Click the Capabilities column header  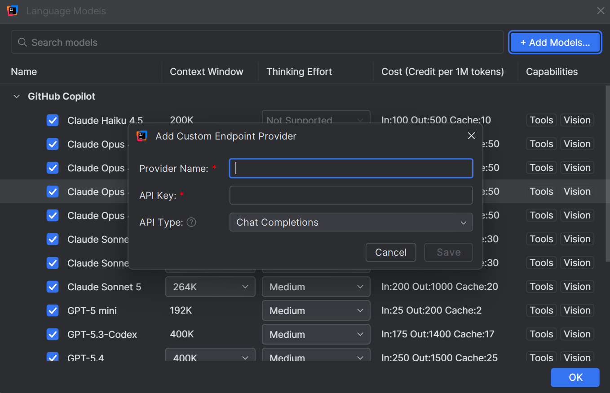[552, 72]
